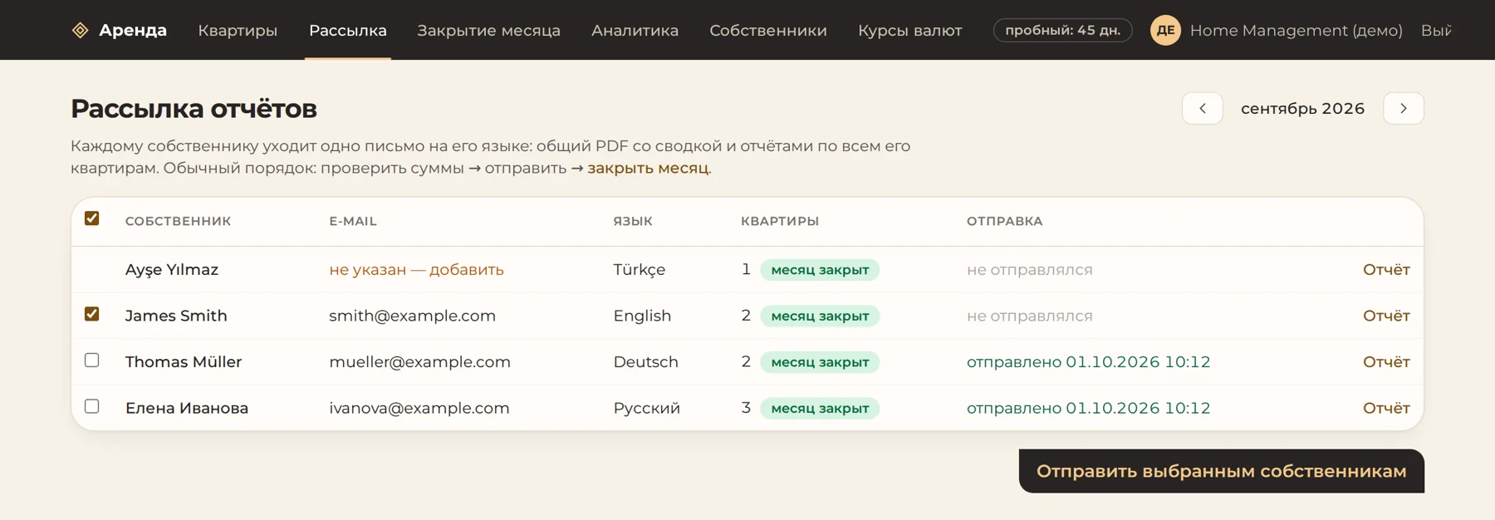The width and height of the screenshot is (1495, 520).
Task: Click the СОБСТВЕННИК column header
Action: [178, 221]
